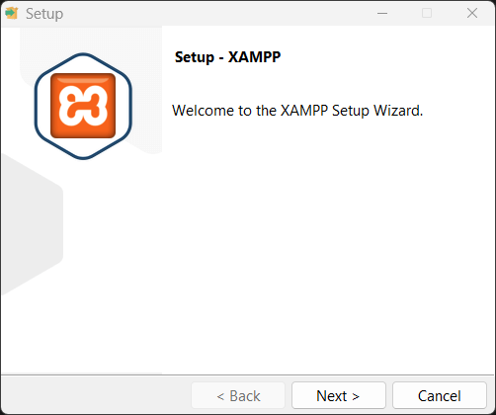This screenshot has width=496, height=415.
Task: Minimize the Setup window
Action: (x=382, y=13)
